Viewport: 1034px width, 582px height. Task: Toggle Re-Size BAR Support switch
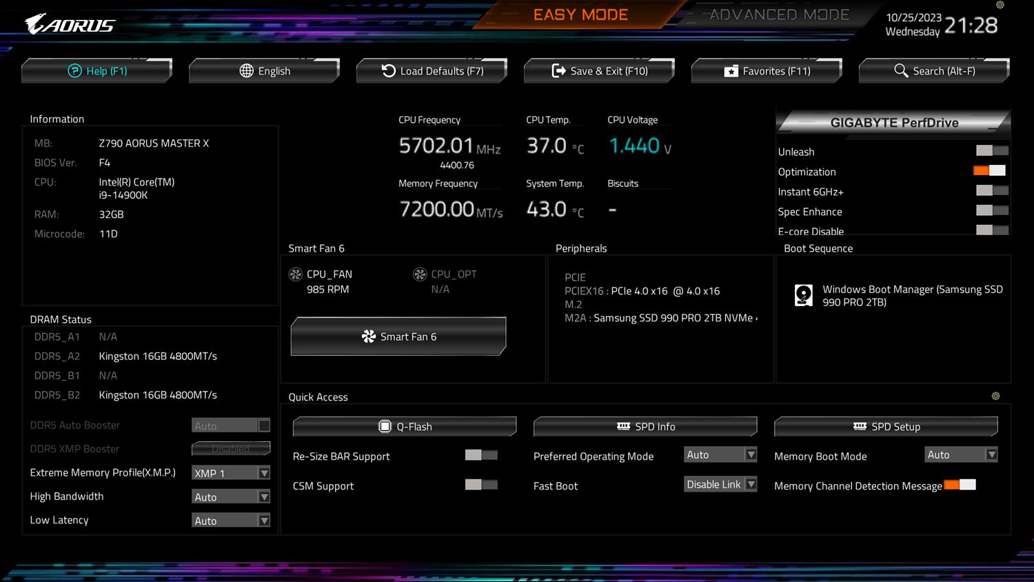481,455
